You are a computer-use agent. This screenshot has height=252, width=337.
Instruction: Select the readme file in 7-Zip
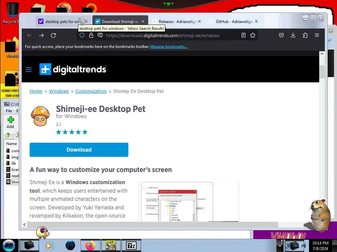pyautogui.click(x=12, y=176)
